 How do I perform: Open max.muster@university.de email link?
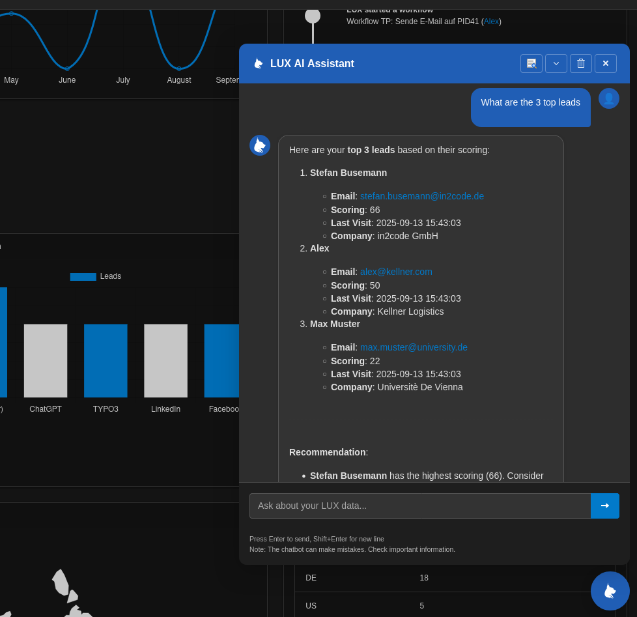(414, 347)
